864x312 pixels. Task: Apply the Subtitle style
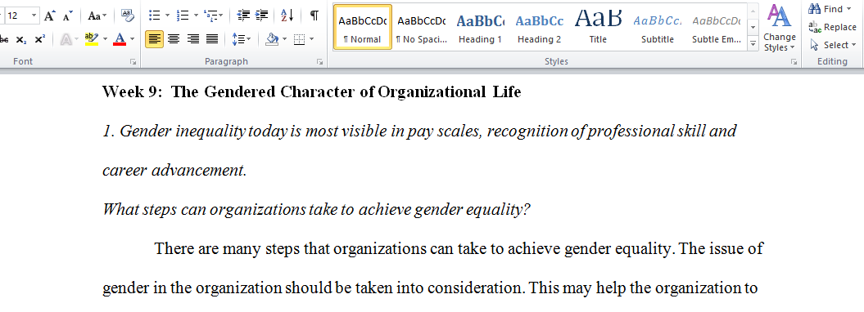658,27
